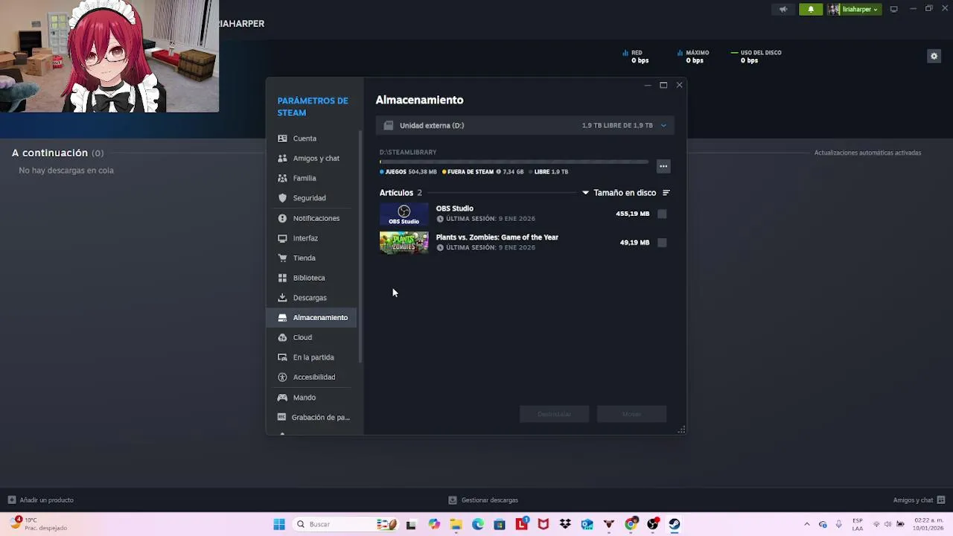This screenshot has height=536, width=953.
Task: Click the Desinstalar button
Action: tap(554, 414)
